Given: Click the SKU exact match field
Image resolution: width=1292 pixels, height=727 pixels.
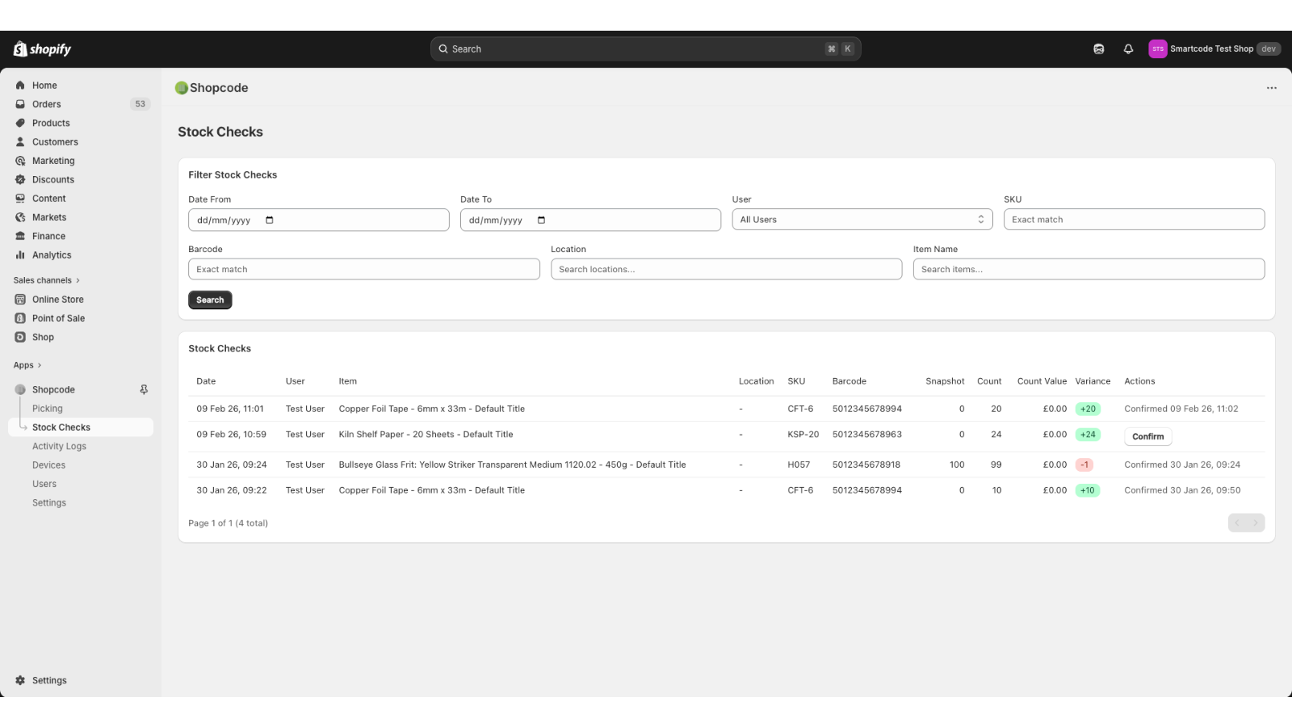Looking at the screenshot, I should point(1133,220).
